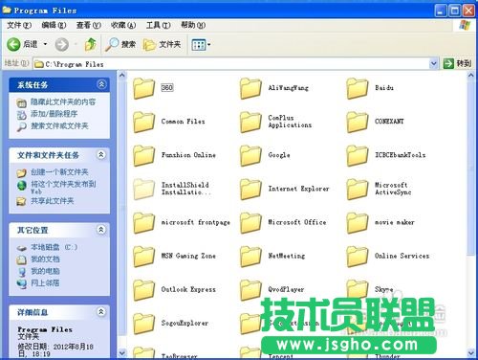
Task: Click 添加/删除程序 link
Action: (x=54, y=114)
